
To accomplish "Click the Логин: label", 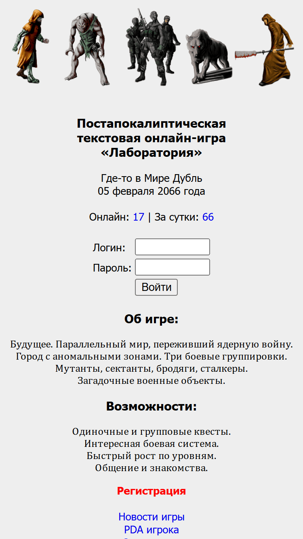I will [109, 247].
